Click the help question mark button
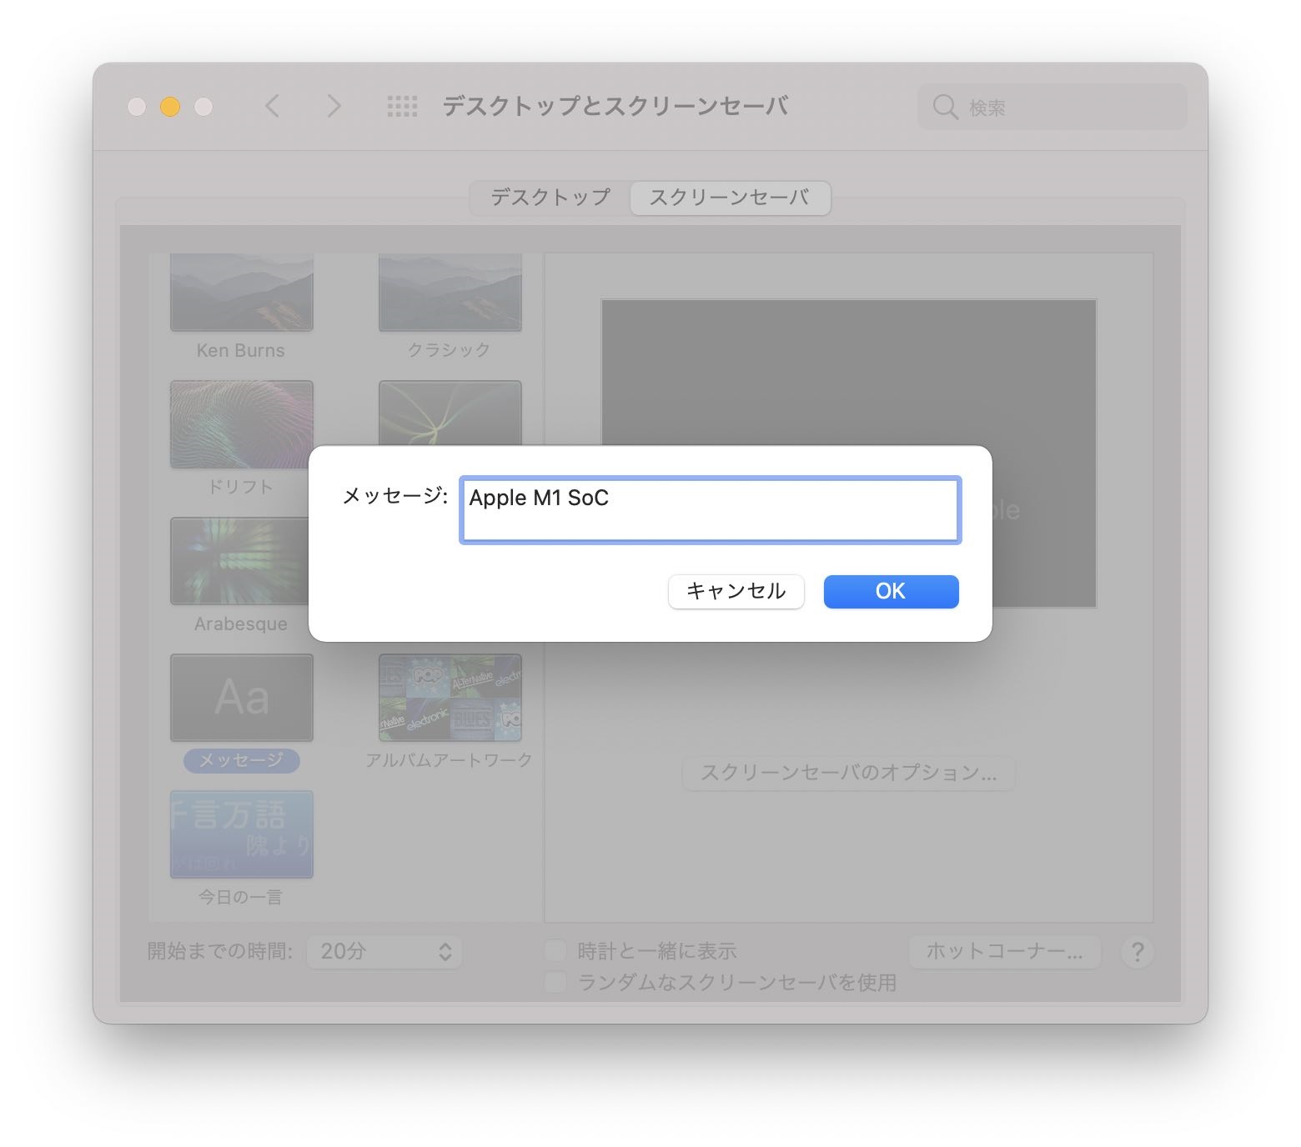The image size is (1301, 1147). tap(1138, 951)
